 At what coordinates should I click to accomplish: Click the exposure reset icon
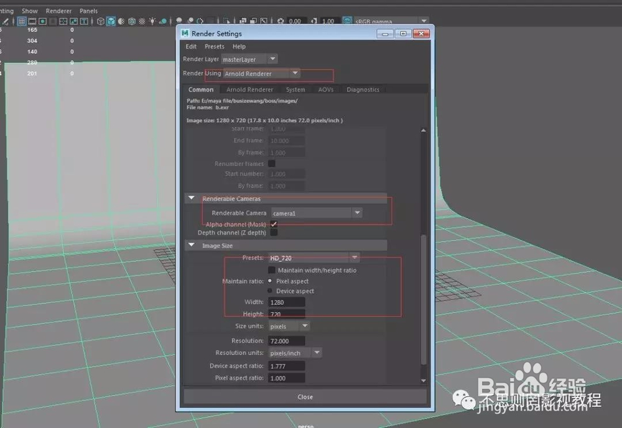tap(281, 21)
